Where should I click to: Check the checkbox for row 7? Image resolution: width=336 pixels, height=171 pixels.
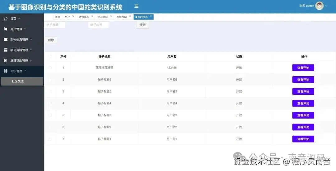tap(50, 139)
